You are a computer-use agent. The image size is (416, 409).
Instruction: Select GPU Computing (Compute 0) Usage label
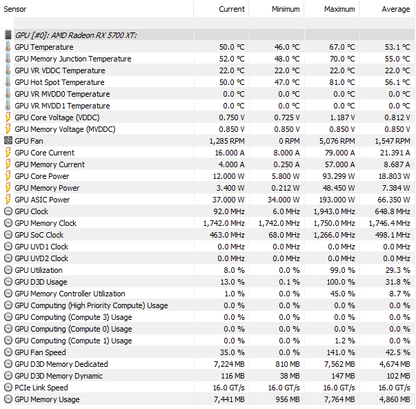(x=73, y=329)
